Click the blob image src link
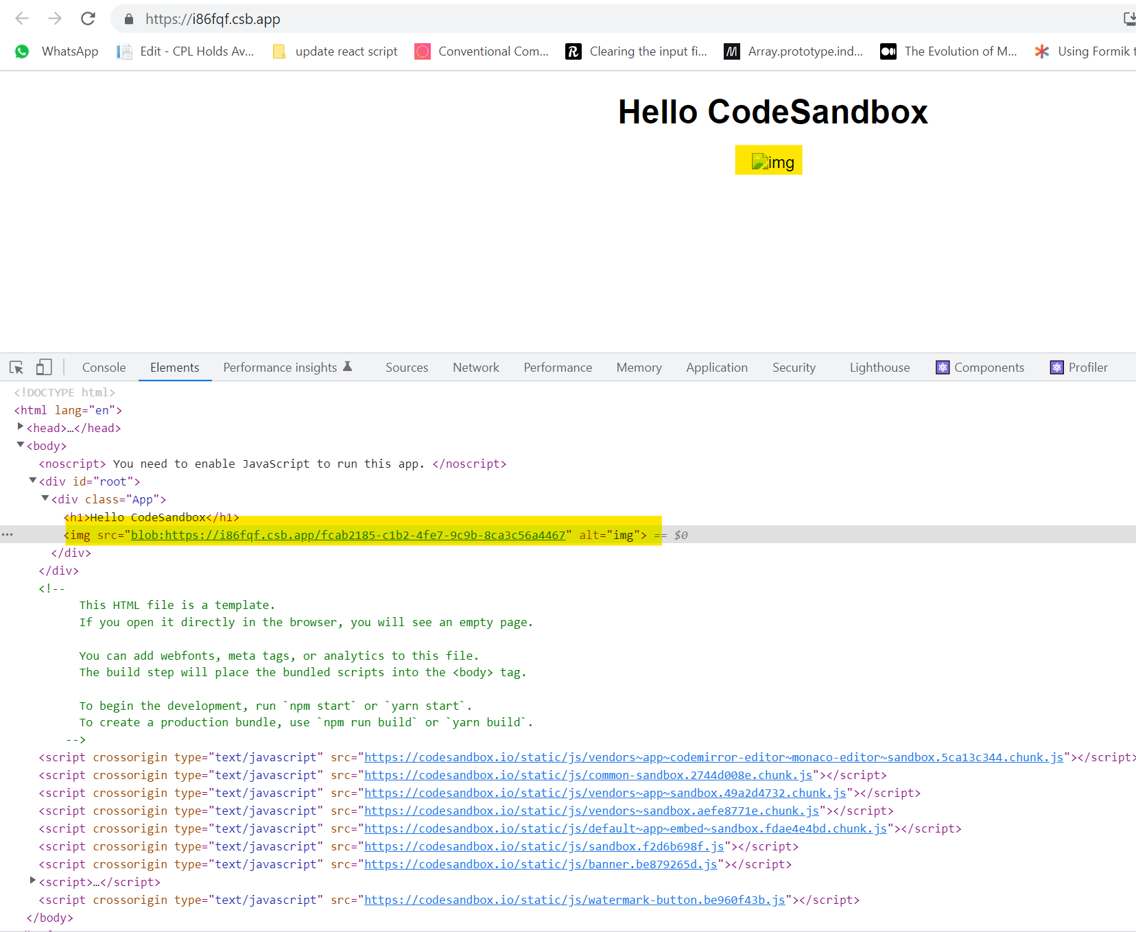 [x=348, y=535]
